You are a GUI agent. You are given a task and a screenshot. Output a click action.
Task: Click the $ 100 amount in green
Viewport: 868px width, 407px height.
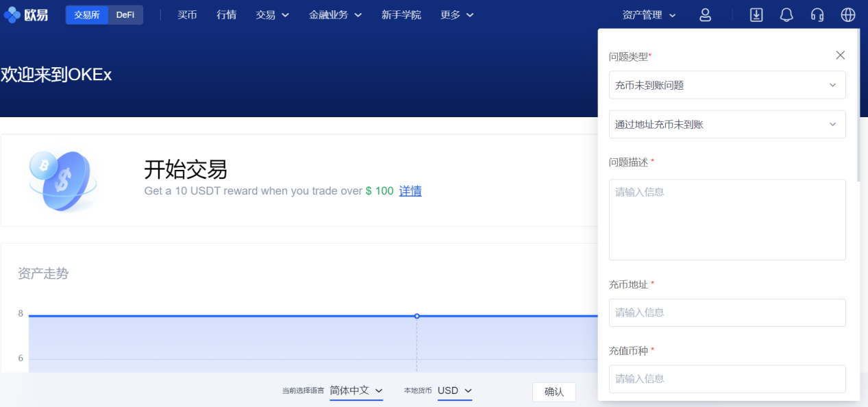380,191
